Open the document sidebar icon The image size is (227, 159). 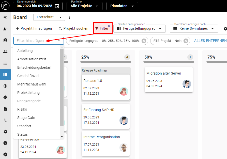pos(5,109)
